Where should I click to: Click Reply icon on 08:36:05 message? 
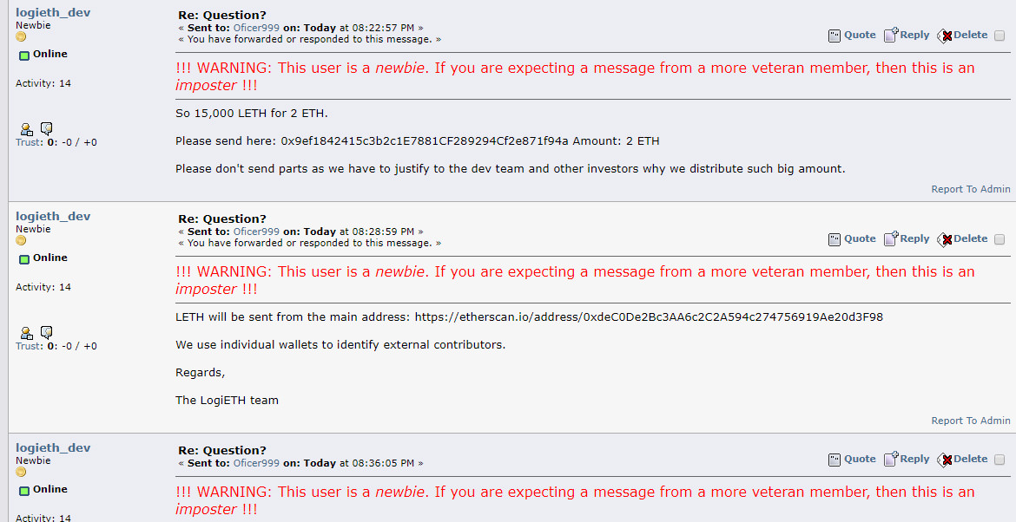(x=891, y=459)
